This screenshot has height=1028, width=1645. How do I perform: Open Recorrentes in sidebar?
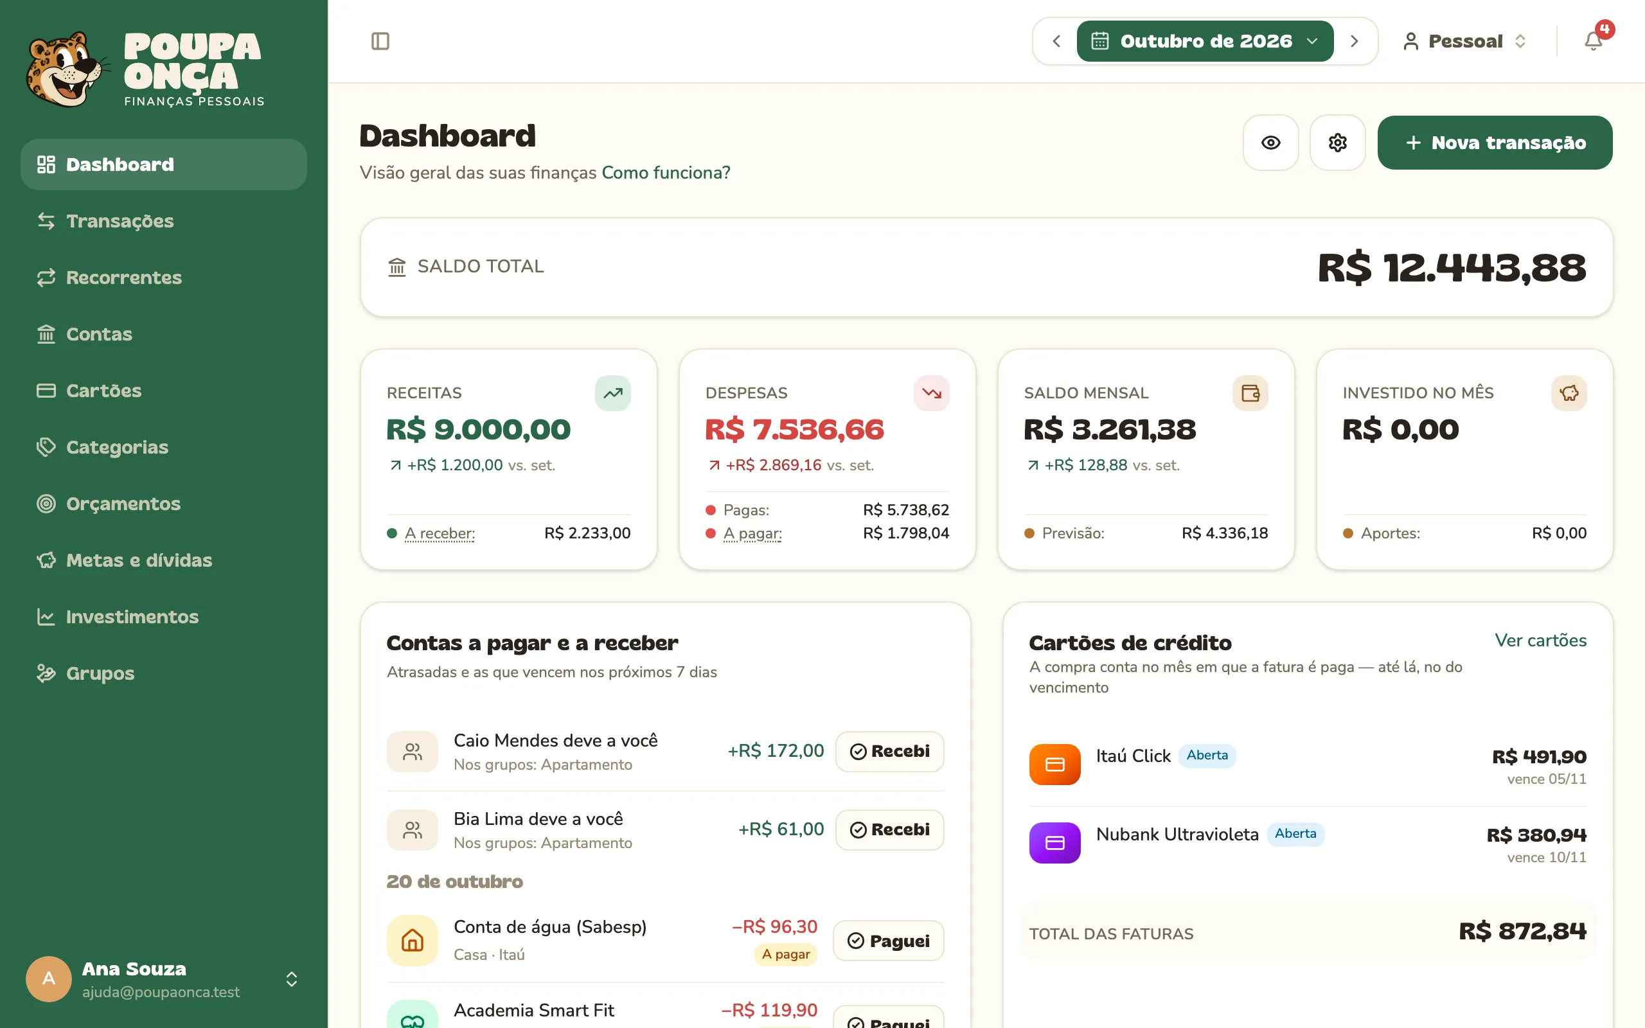coord(163,278)
